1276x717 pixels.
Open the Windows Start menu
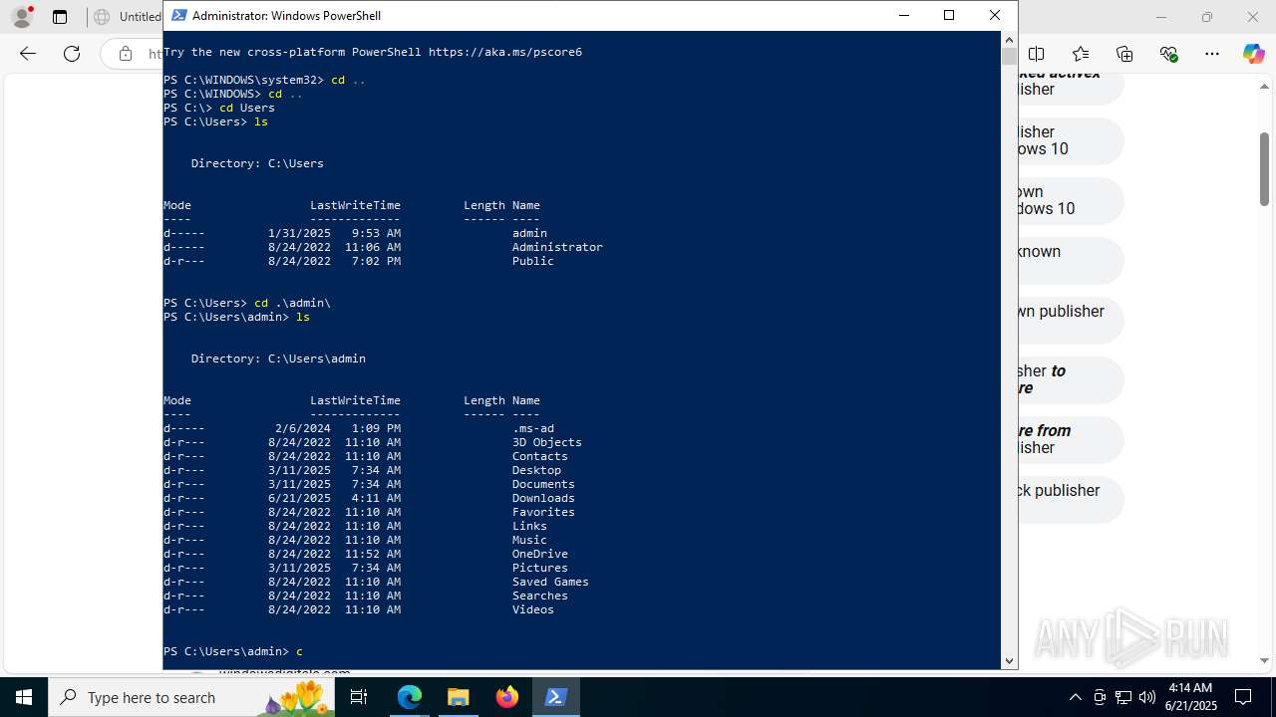coord(24,697)
